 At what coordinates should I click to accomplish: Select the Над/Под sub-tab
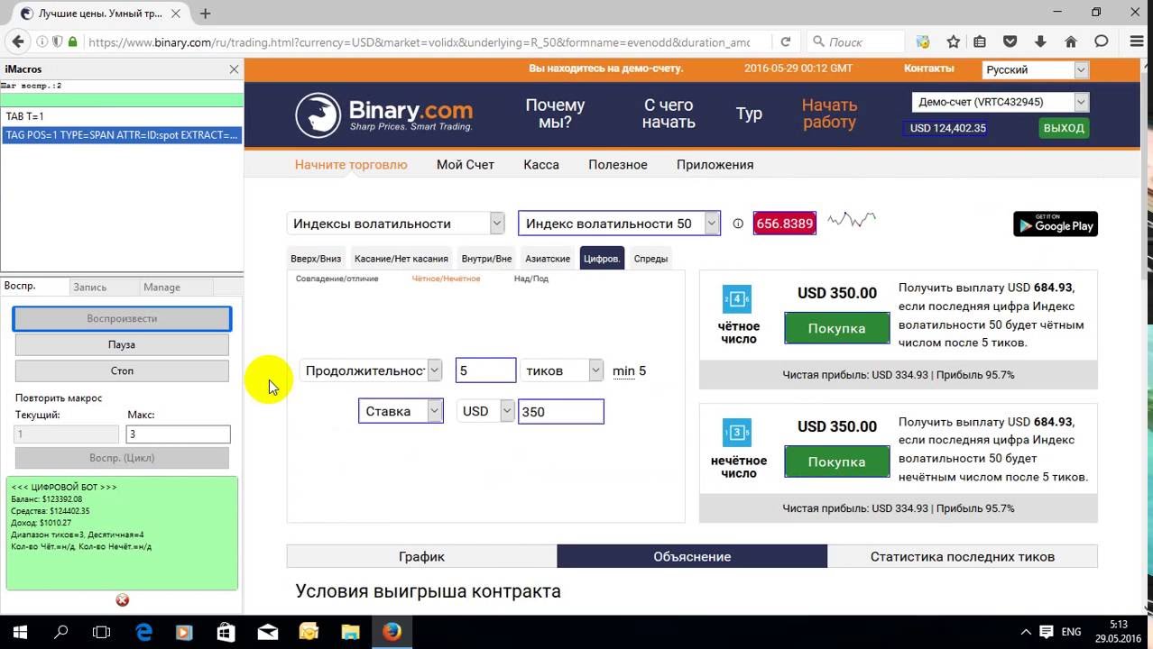click(x=531, y=279)
